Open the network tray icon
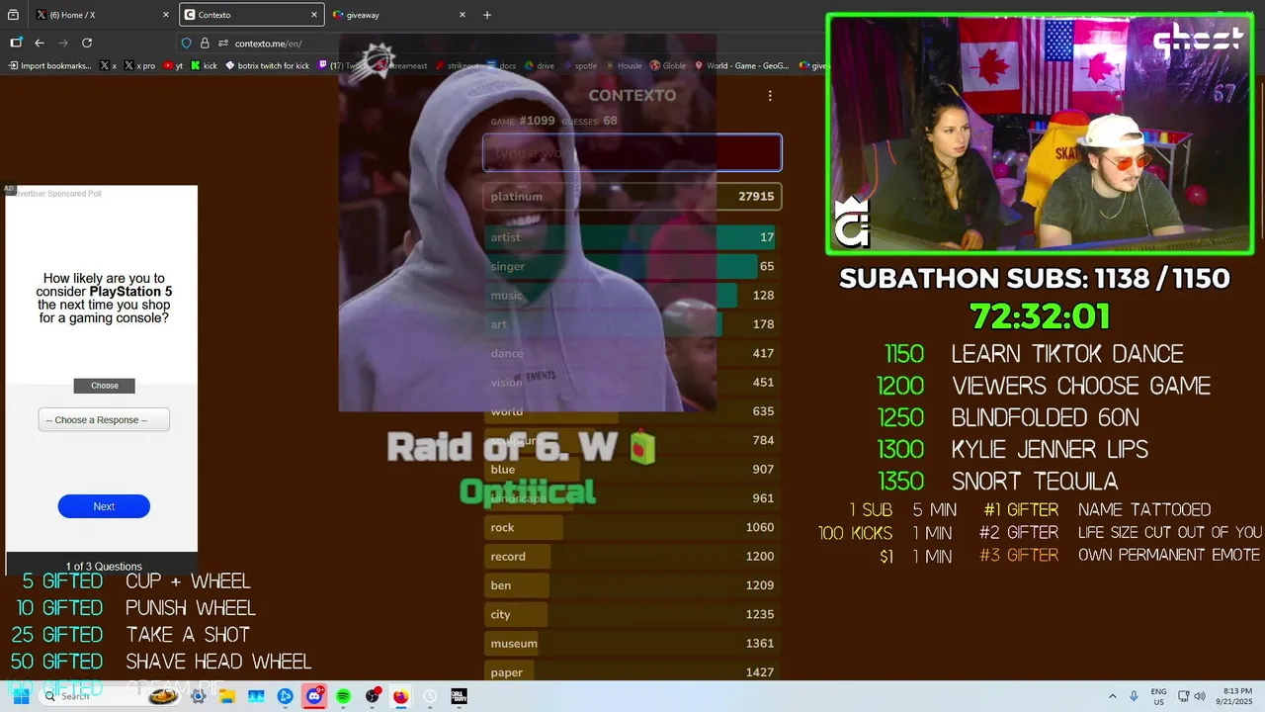The image size is (1265, 712). pos(1183,696)
